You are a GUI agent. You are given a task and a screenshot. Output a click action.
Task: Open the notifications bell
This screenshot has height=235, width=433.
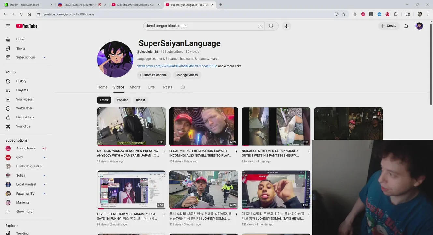pyautogui.click(x=406, y=26)
